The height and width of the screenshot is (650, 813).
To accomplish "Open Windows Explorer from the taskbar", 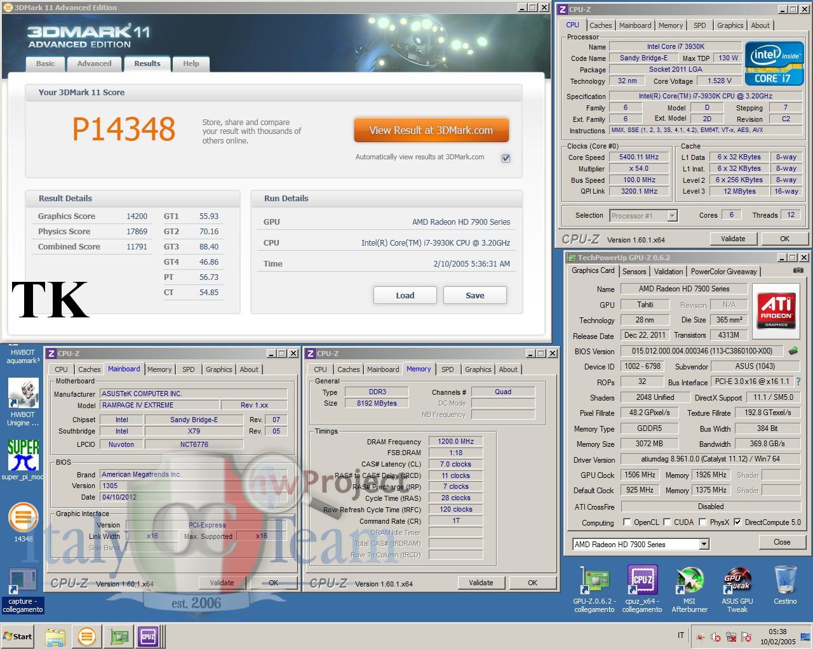I will (55, 636).
